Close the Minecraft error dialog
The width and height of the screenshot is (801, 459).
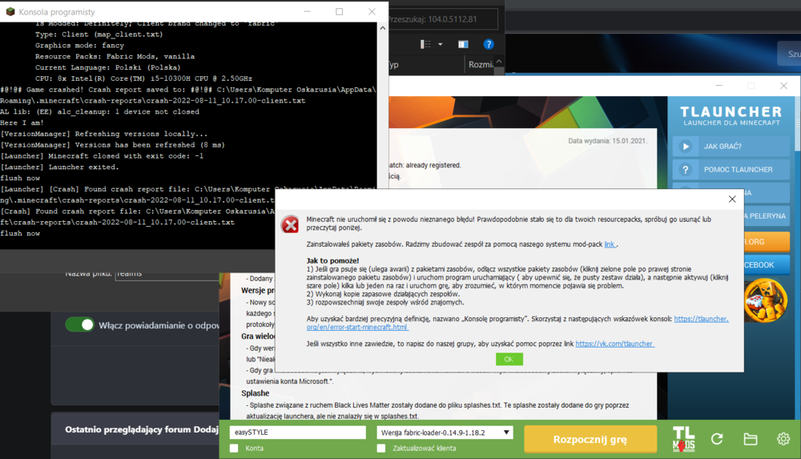click(x=732, y=199)
